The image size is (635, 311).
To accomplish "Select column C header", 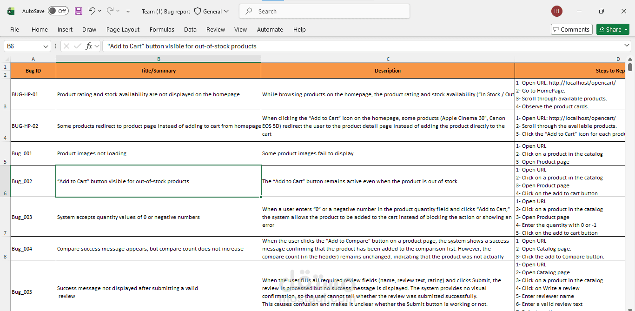I will pos(388,59).
